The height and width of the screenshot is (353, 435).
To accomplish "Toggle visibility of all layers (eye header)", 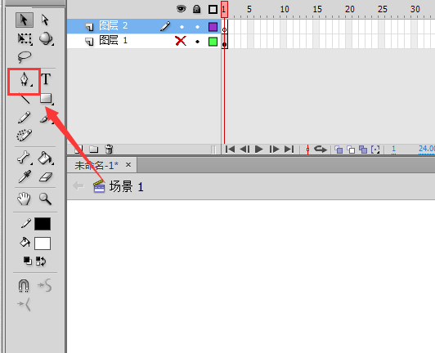I will 182,9.
